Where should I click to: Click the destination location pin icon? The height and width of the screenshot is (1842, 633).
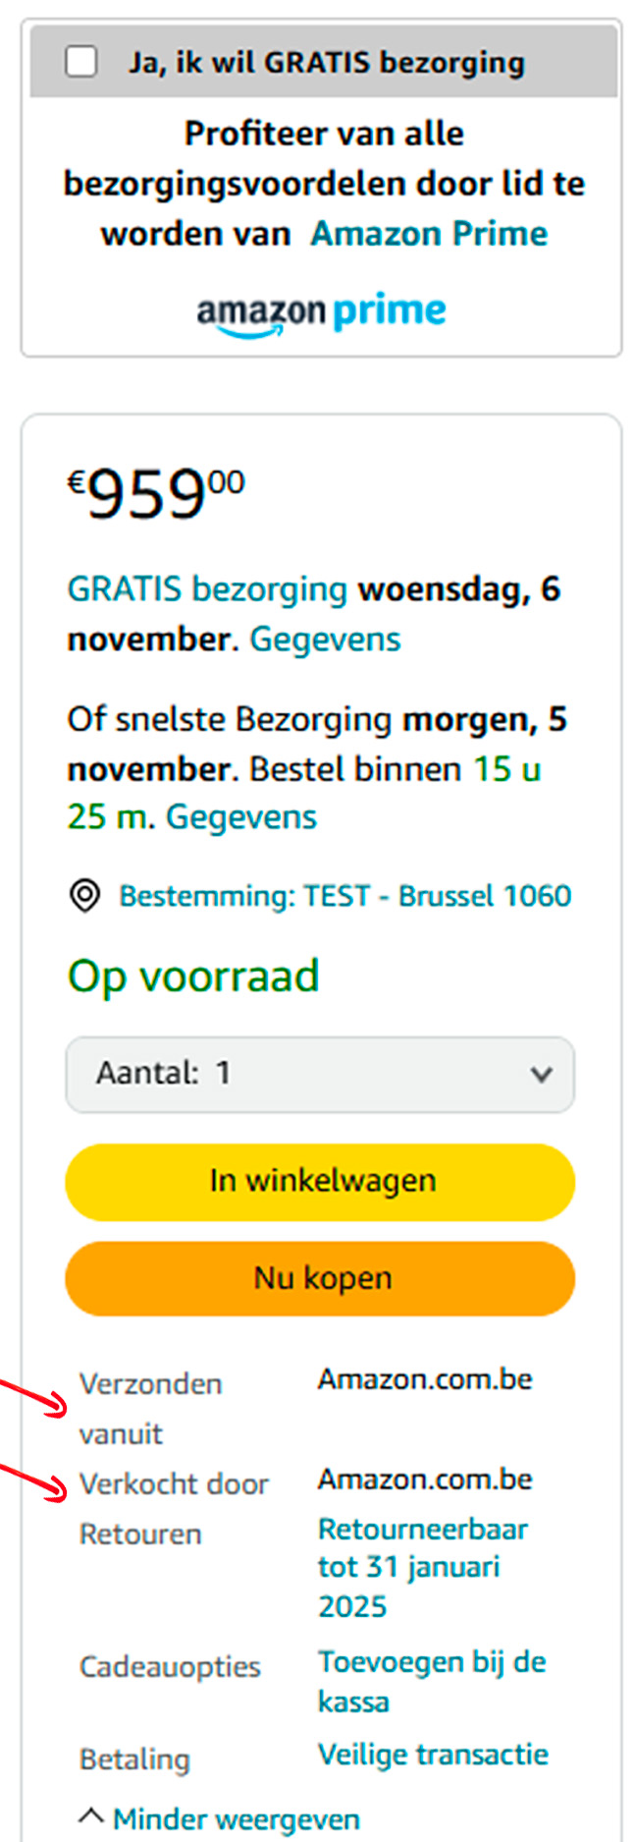tap(86, 895)
